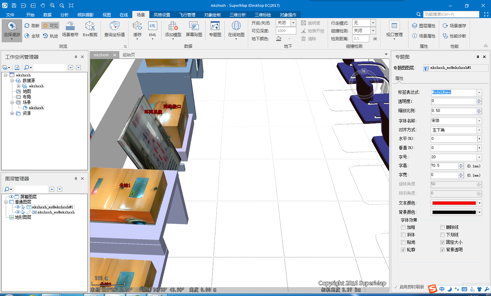Select the 地图 node in workspace tree
The width and height of the screenshot is (491, 296).
pyautogui.click(x=27, y=91)
